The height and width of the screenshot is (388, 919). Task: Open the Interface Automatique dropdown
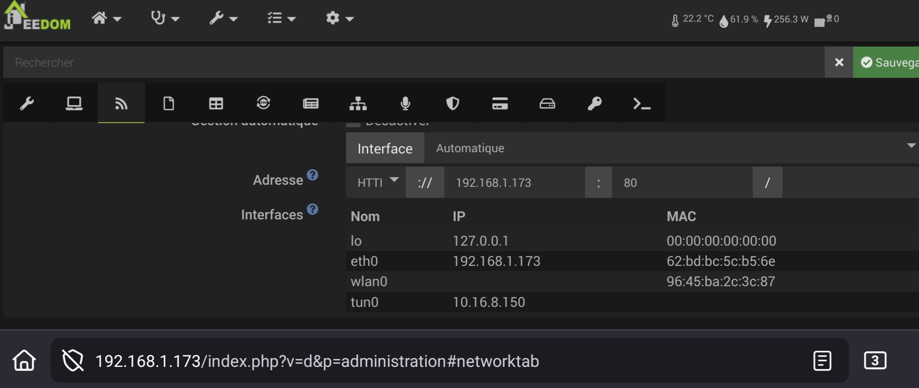(671, 148)
